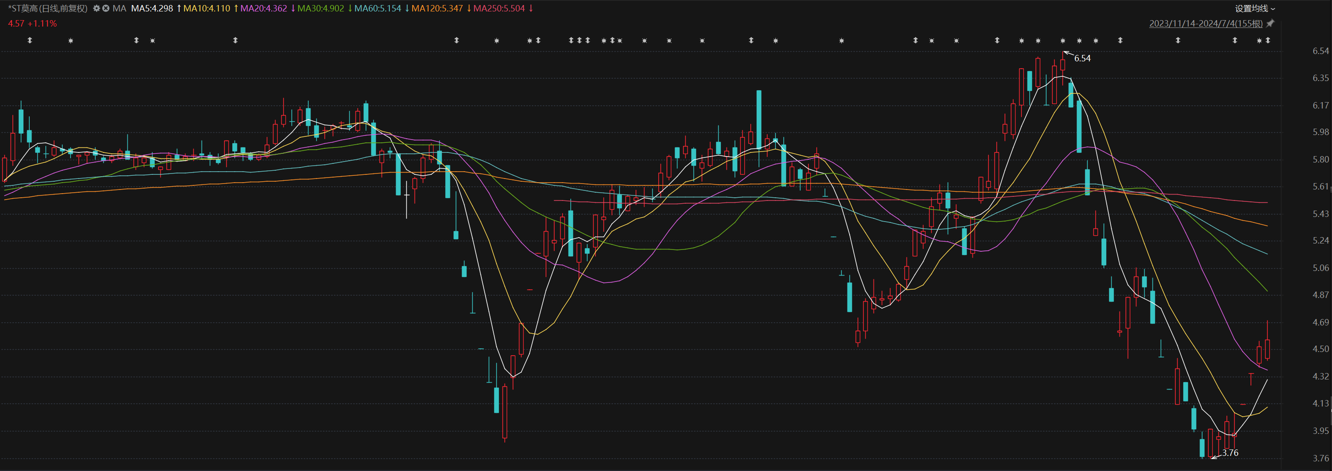Click the event marker above the 6.54 high

click(x=1063, y=40)
